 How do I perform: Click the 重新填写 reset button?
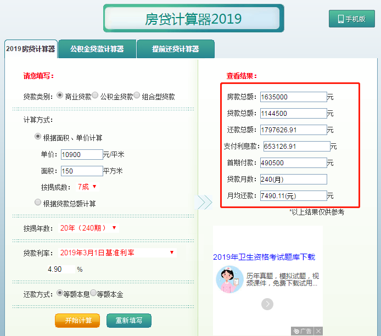(129, 321)
